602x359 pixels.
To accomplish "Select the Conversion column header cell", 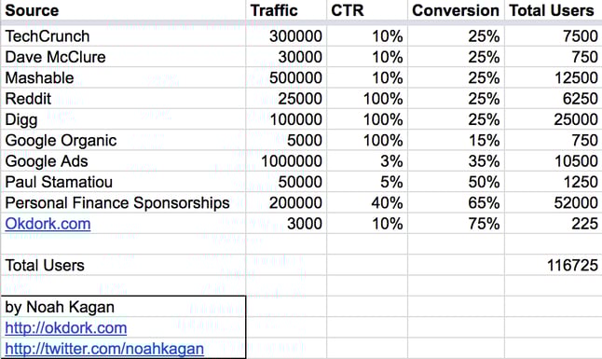I will (456, 10).
